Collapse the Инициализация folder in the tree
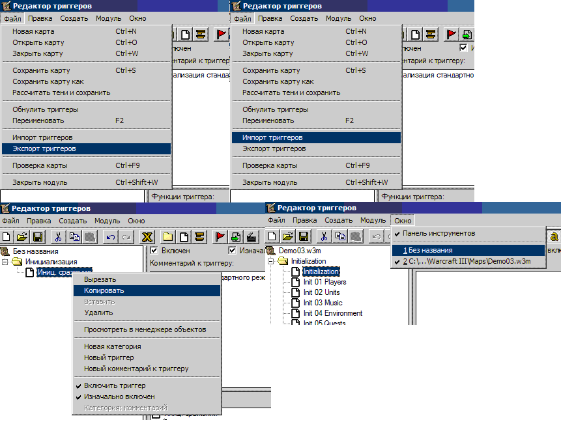 pyautogui.click(x=7, y=262)
